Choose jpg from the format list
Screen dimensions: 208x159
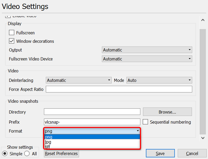click(x=92, y=142)
